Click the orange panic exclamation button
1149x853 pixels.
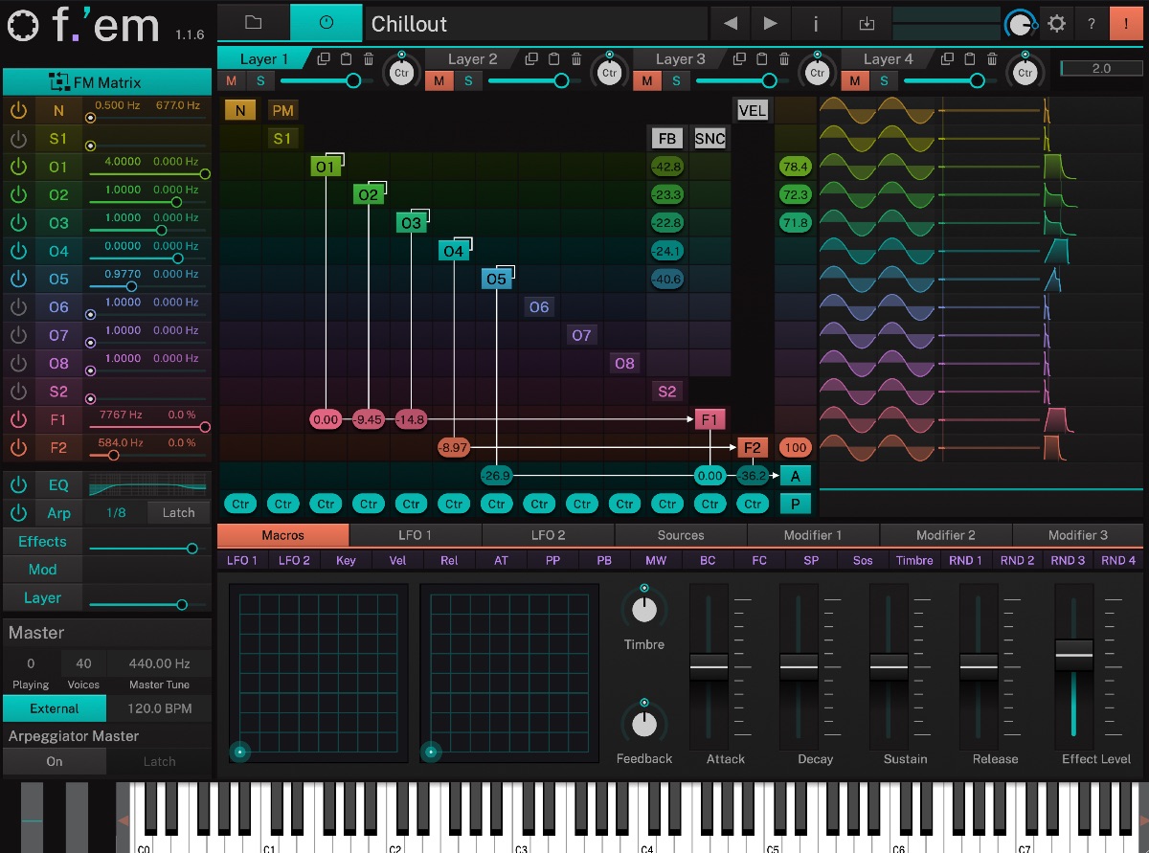tap(1126, 24)
